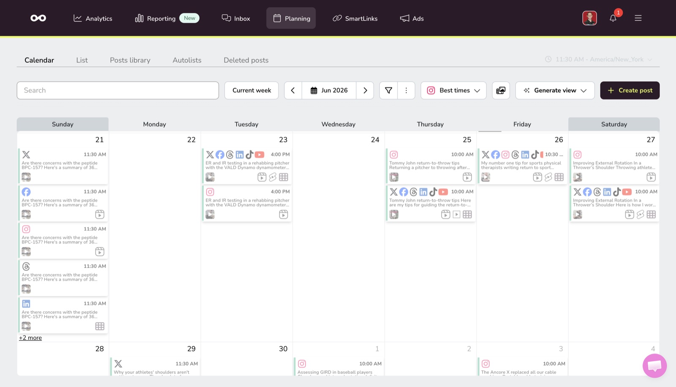Open the three-dot more options menu
Image resolution: width=676 pixels, height=387 pixels.
point(406,91)
